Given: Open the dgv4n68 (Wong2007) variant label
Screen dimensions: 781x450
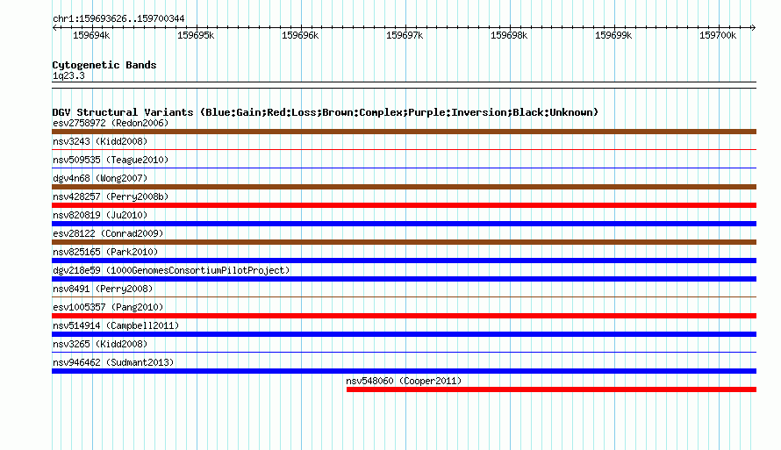Looking at the screenshot, I should point(100,178).
